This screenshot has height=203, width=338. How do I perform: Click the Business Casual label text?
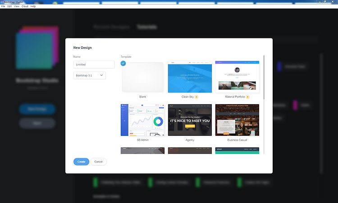[x=237, y=140]
